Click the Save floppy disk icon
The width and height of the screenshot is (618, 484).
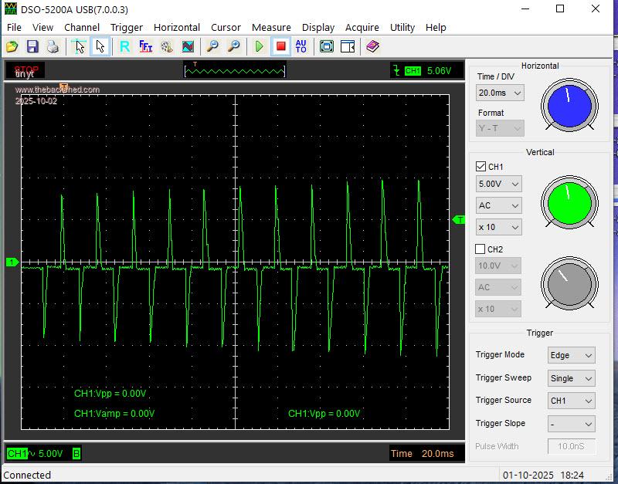32,46
